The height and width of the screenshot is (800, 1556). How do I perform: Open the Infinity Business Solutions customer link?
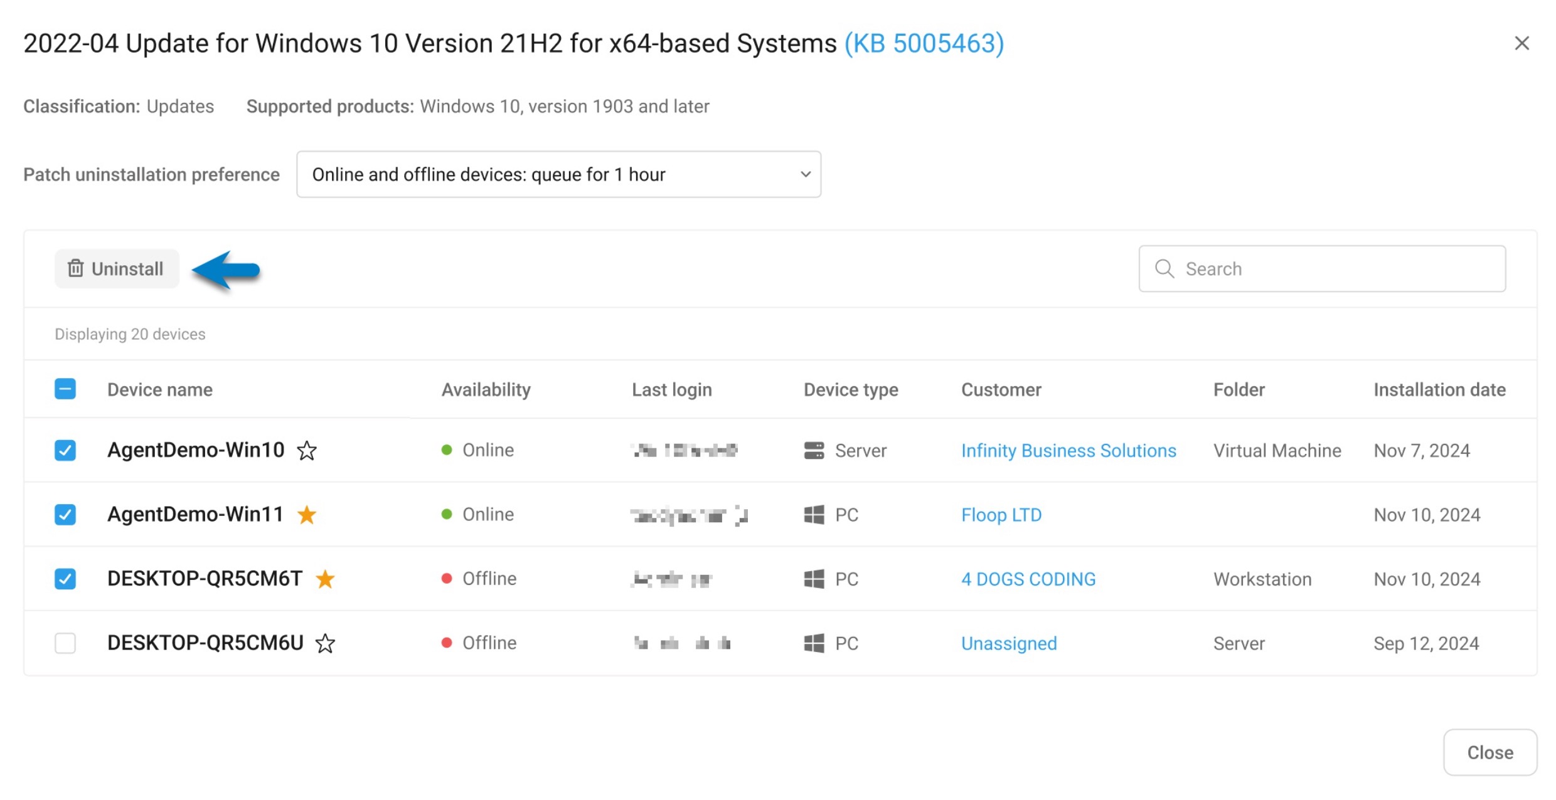tap(1068, 451)
